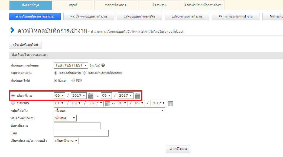The image size is (283, 157).
Task: Click the help question mark icon
Action: 103,65
